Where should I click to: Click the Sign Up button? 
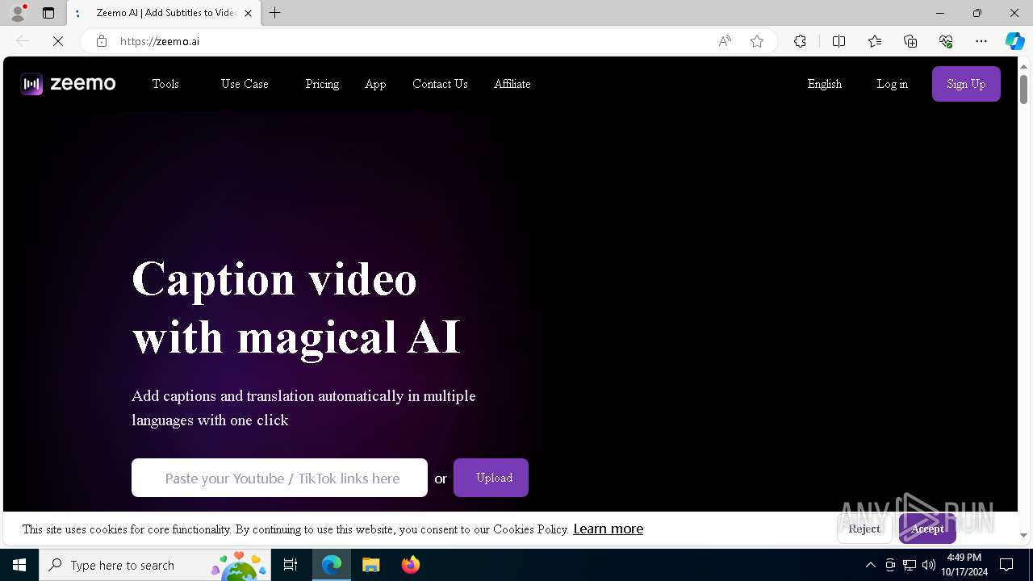966,84
